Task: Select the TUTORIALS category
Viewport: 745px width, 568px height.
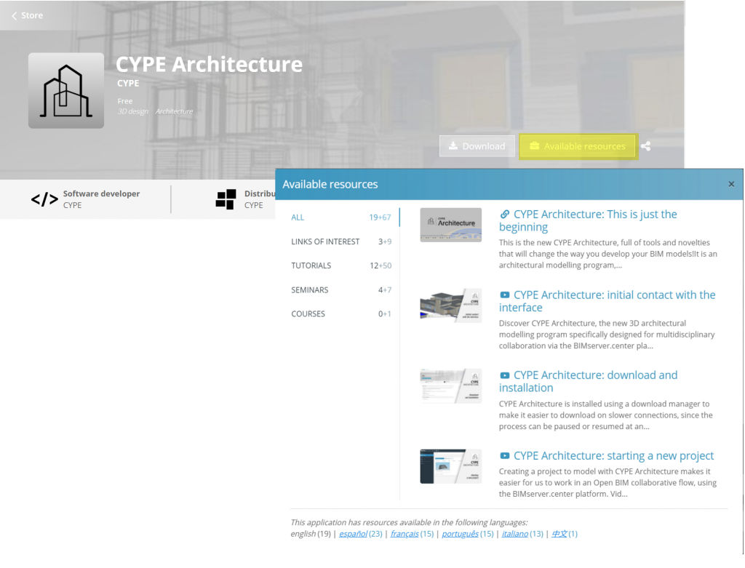Action: click(341, 265)
